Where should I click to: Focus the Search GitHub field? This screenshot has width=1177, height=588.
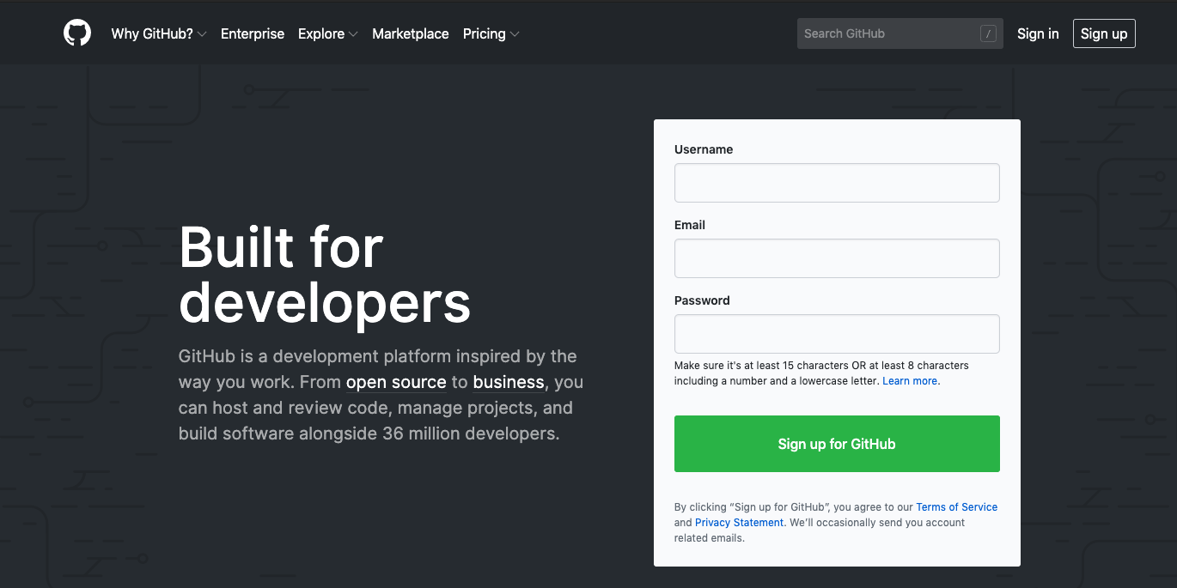pyautogui.click(x=900, y=33)
